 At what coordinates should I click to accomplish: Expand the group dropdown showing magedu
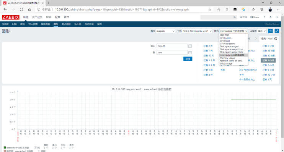165,31
